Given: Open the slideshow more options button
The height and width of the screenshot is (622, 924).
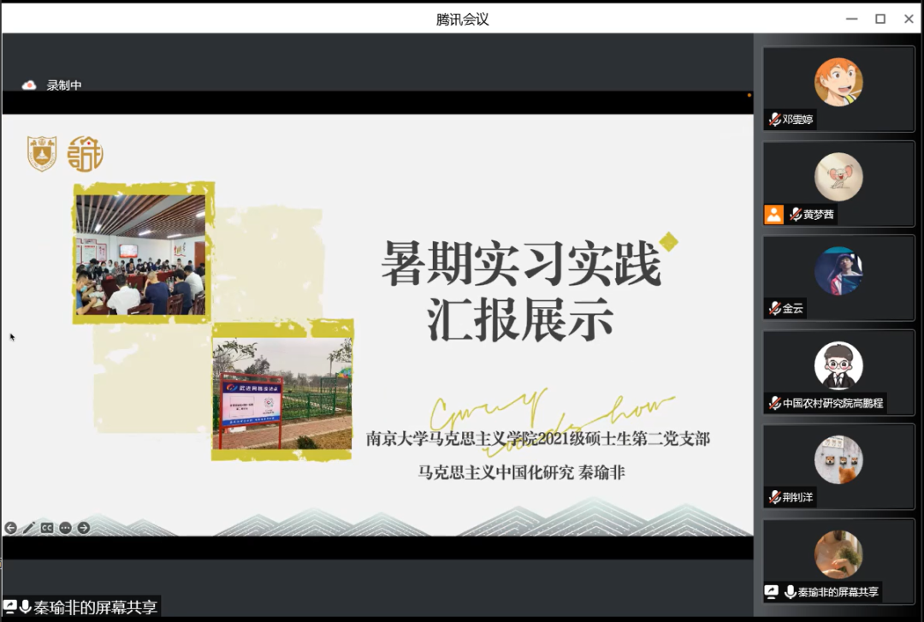Looking at the screenshot, I should click(65, 528).
